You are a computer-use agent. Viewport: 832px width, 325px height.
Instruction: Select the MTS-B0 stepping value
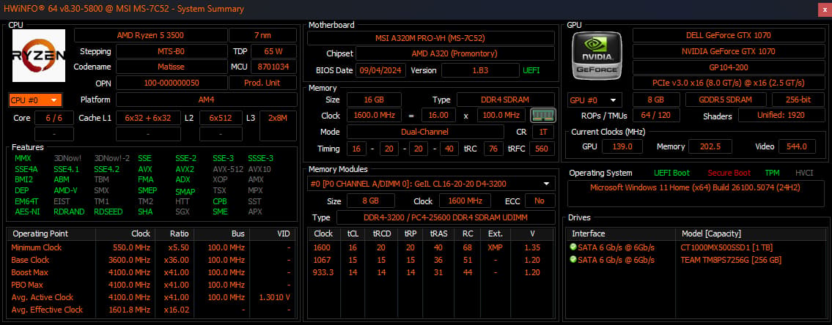click(x=172, y=51)
